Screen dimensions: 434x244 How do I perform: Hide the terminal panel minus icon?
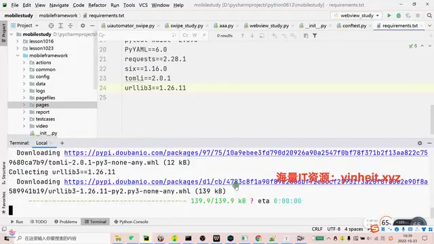pyautogui.click(x=429, y=143)
